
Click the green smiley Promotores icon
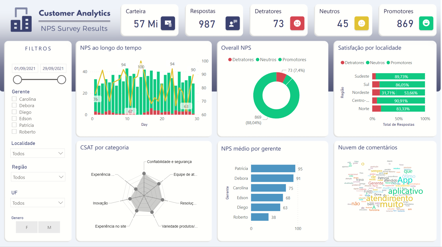(426, 23)
